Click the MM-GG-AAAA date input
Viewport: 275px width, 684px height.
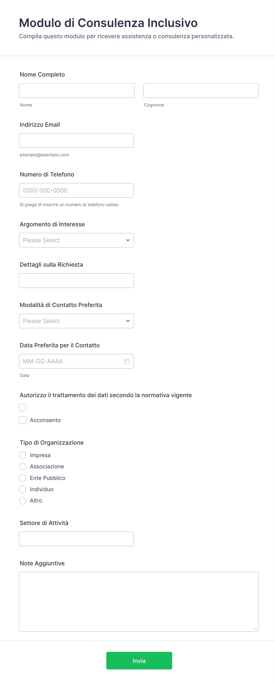(x=71, y=361)
